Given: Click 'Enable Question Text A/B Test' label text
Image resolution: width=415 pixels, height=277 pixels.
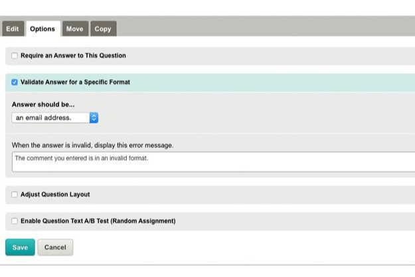Looking at the screenshot, I should [x=98, y=221].
